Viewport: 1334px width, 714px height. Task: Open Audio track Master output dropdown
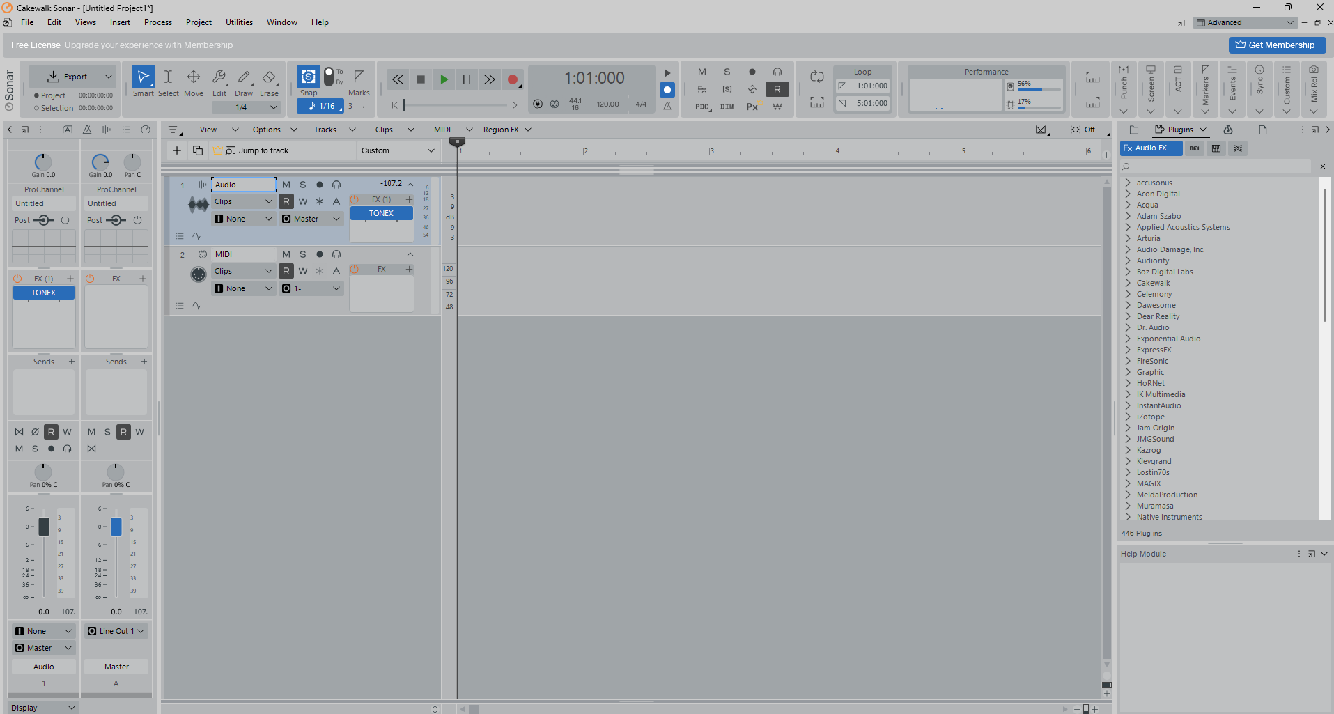tap(311, 219)
